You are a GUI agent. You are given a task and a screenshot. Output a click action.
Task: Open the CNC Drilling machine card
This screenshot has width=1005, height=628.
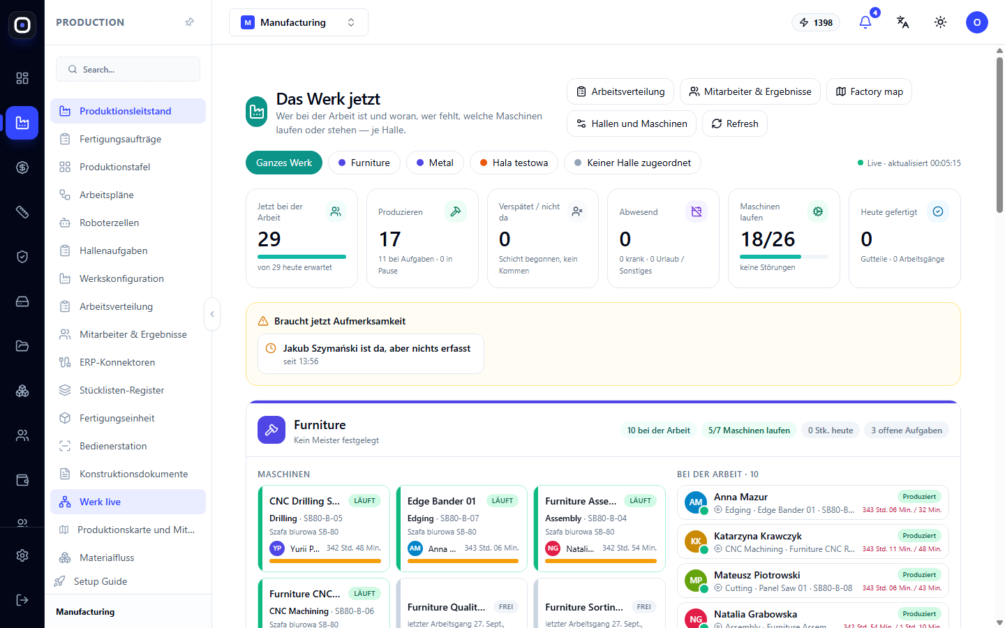[x=324, y=528]
